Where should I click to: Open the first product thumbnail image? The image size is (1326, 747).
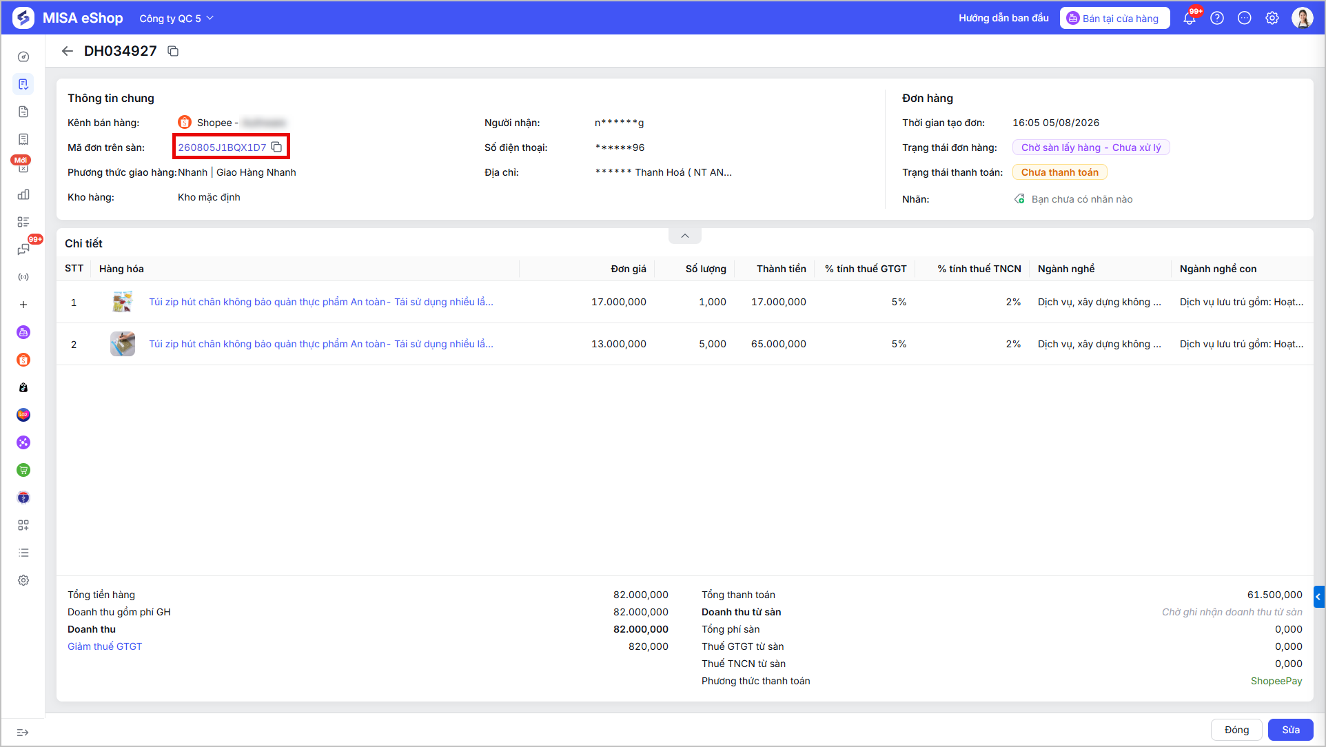(x=123, y=302)
